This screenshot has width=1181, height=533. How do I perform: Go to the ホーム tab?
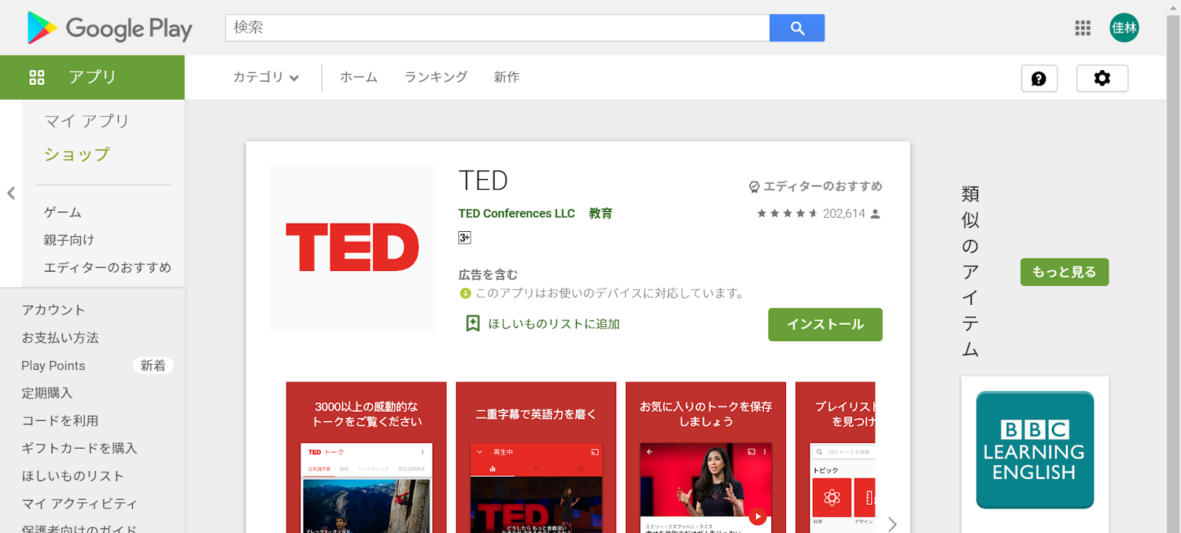[359, 77]
